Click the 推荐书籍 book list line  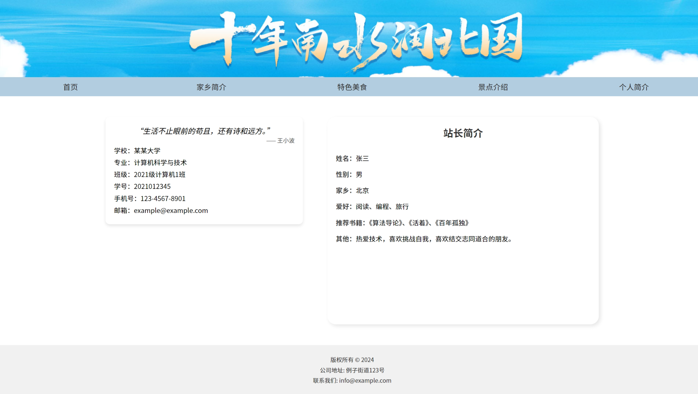[x=402, y=223]
